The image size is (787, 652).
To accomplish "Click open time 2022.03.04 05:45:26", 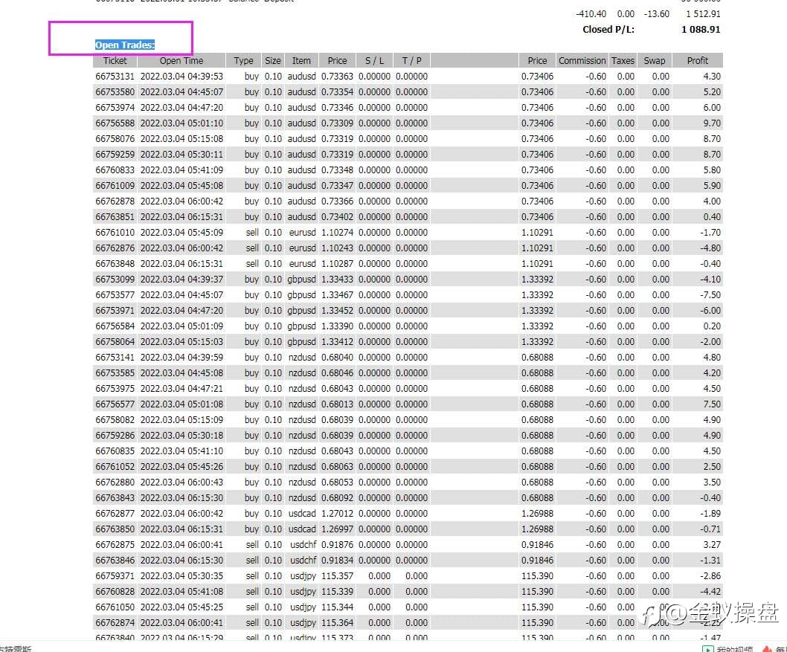I will click(182, 466).
